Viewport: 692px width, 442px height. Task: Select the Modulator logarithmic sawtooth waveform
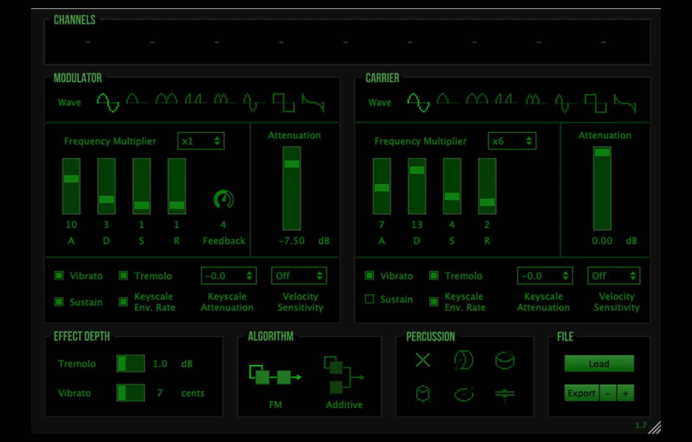(313, 102)
